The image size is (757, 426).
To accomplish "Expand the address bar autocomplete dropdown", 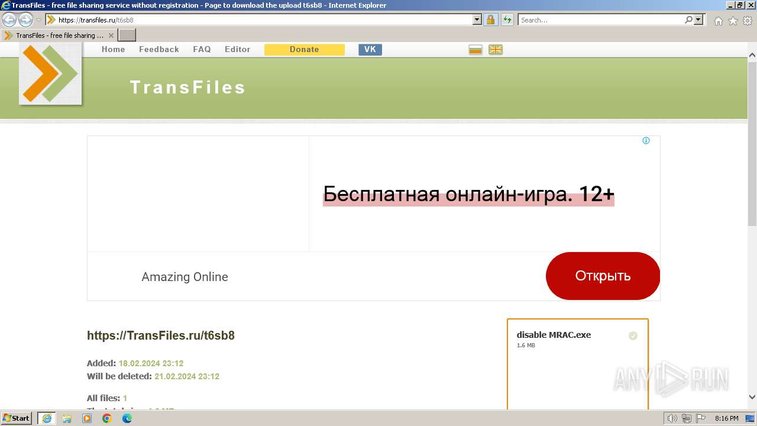I will (x=477, y=20).
